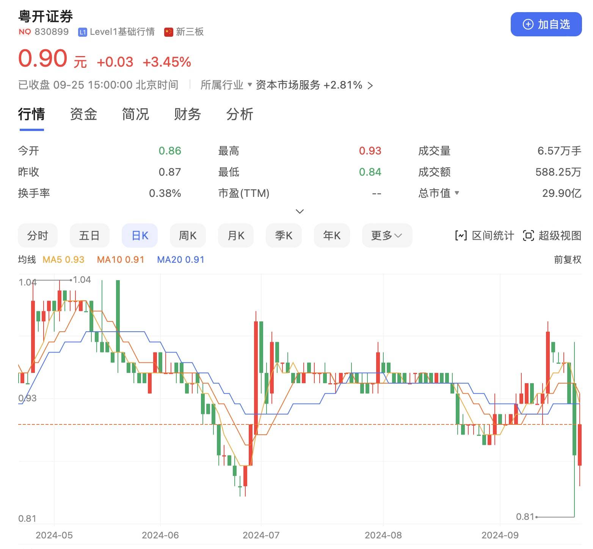Select the 月K monthly chart
Viewport: 593px width, 549px height.
235,236
